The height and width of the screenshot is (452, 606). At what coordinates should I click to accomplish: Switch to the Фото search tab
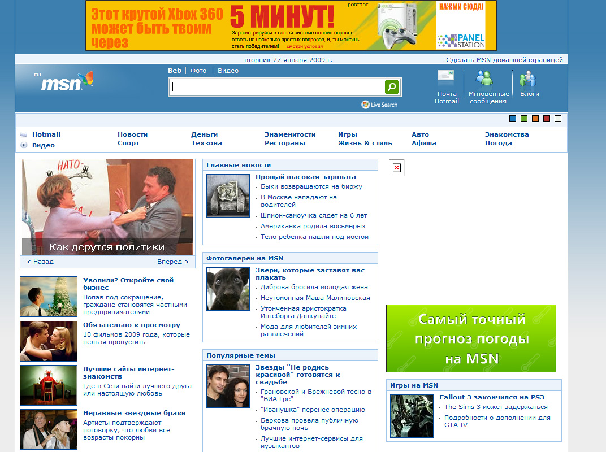198,71
